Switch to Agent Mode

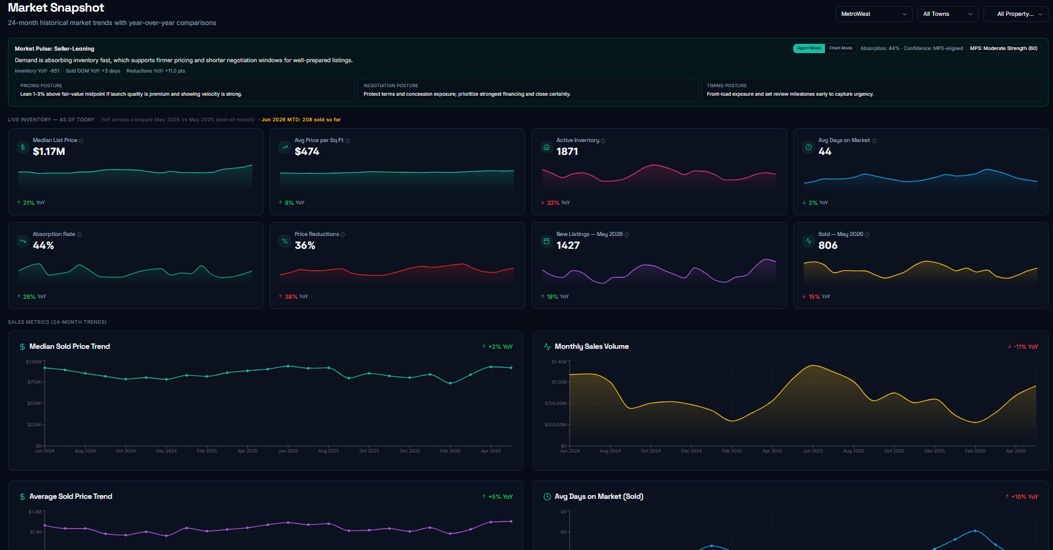[x=809, y=48]
